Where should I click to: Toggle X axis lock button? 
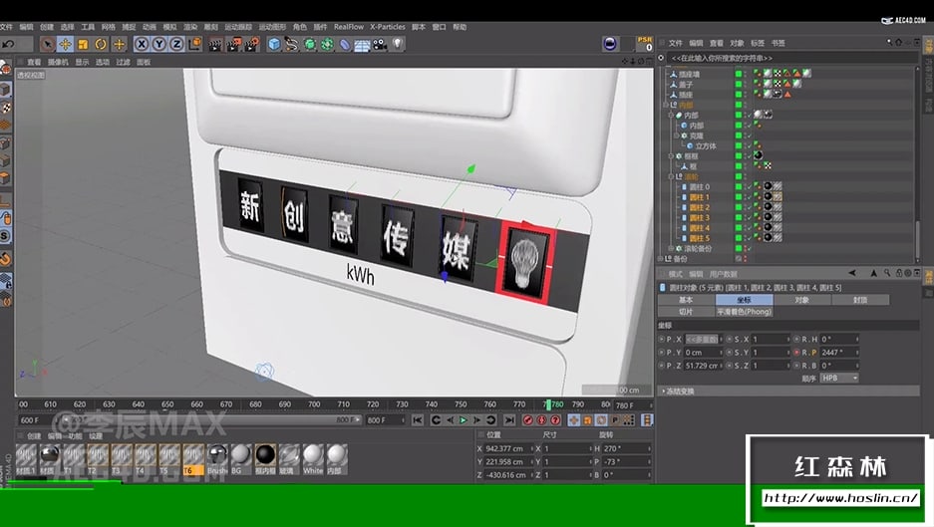pos(142,44)
